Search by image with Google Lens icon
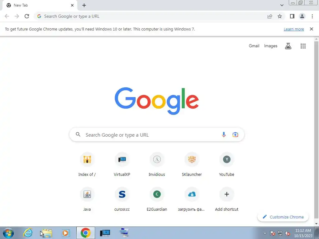Image resolution: width=319 pixels, height=239 pixels. (x=236, y=134)
